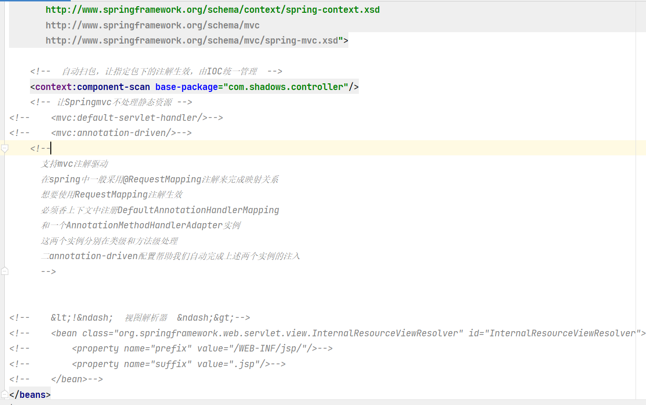The height and width of the screenshot is (405, 646).
Task: Click the DefaultAnnotationHandlerMapping word
Action: tap(198, 210)
